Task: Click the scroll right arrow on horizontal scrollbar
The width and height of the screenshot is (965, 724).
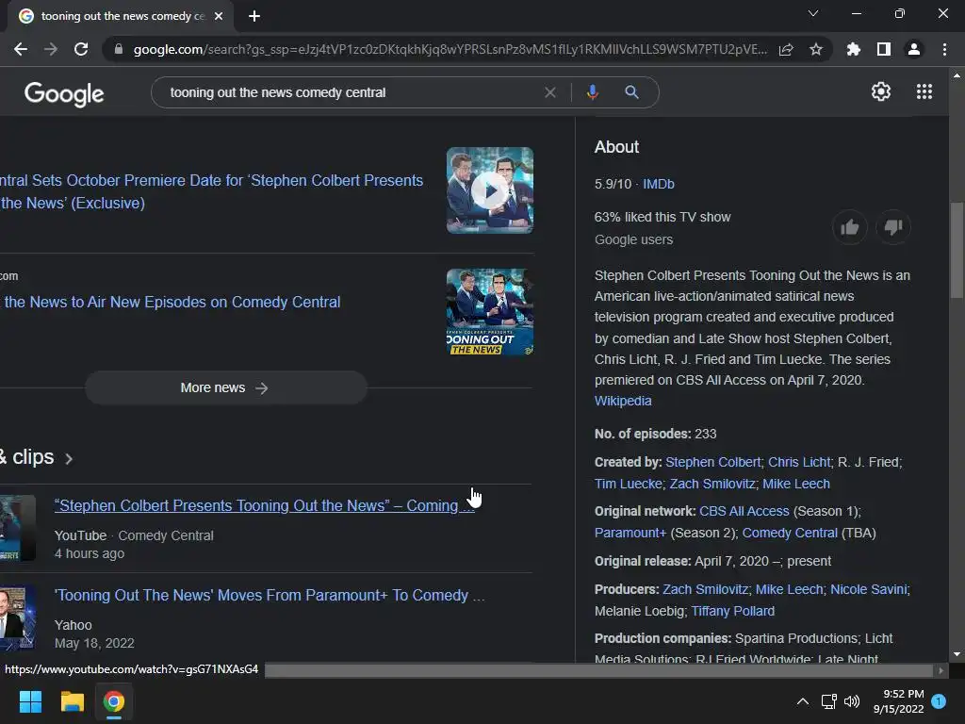Action: [940, 670]
